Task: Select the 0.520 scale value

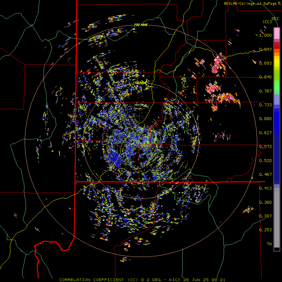Action: pyautogui.click(x=265, y=160)
